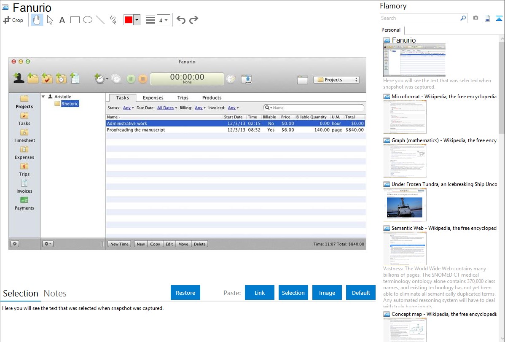The width and height of the screenshot is (505, 342).
Task: Redo the annotation
Action: (193, 20)
